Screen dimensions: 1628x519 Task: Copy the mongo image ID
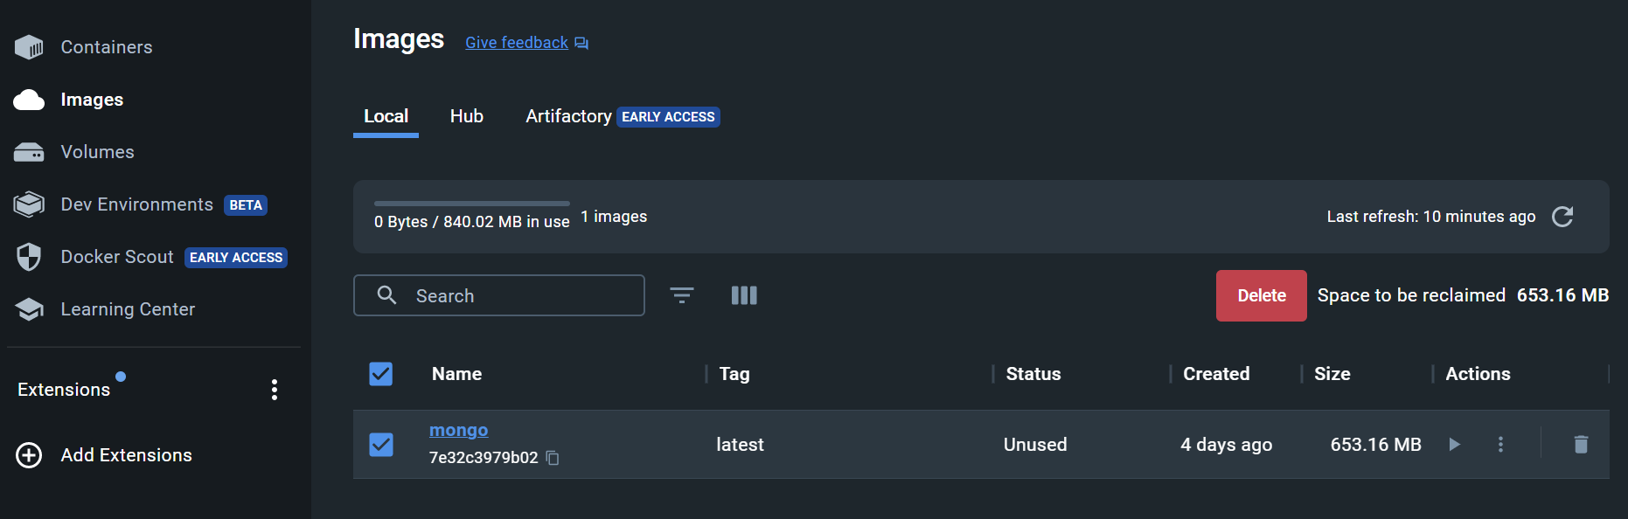point(553,458)
